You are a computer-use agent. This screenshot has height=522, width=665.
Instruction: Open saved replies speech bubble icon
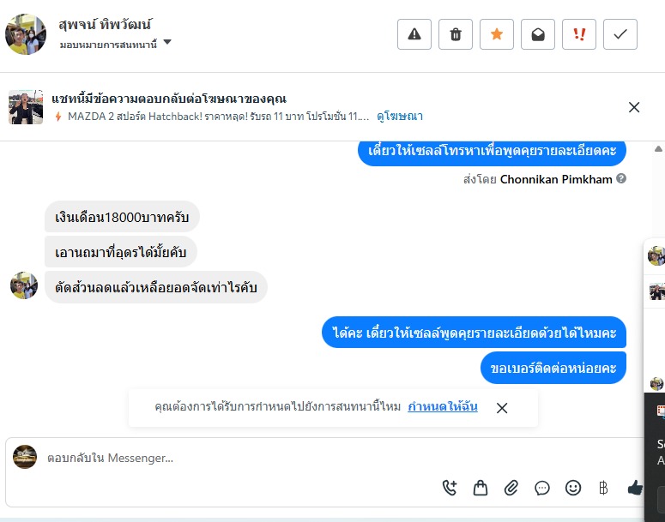(x=542, y=488)
